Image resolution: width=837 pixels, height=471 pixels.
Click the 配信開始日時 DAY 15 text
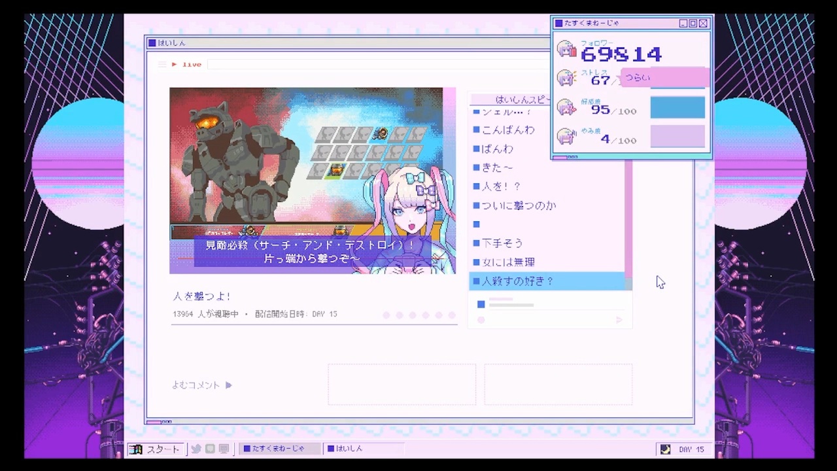(296, 314)
